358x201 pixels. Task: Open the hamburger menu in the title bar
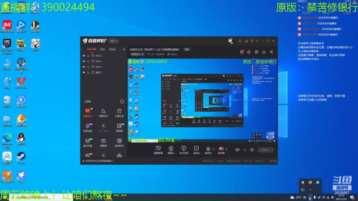(x=257, y=41)
